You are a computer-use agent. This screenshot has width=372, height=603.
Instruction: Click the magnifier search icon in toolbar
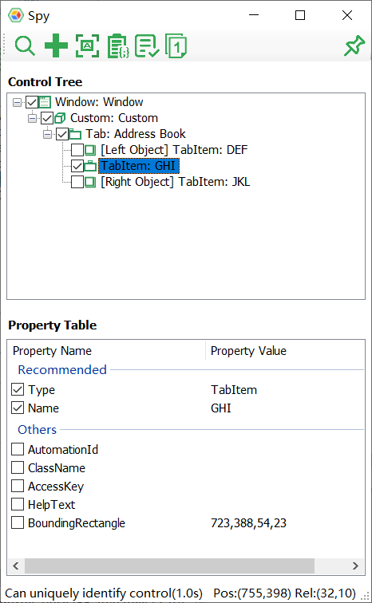coord(25,45)
